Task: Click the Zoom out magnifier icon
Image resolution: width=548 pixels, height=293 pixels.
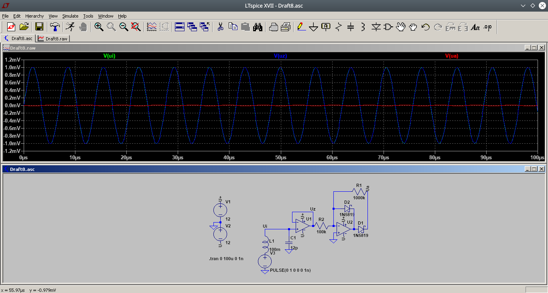Action: [x=124, y=27]
